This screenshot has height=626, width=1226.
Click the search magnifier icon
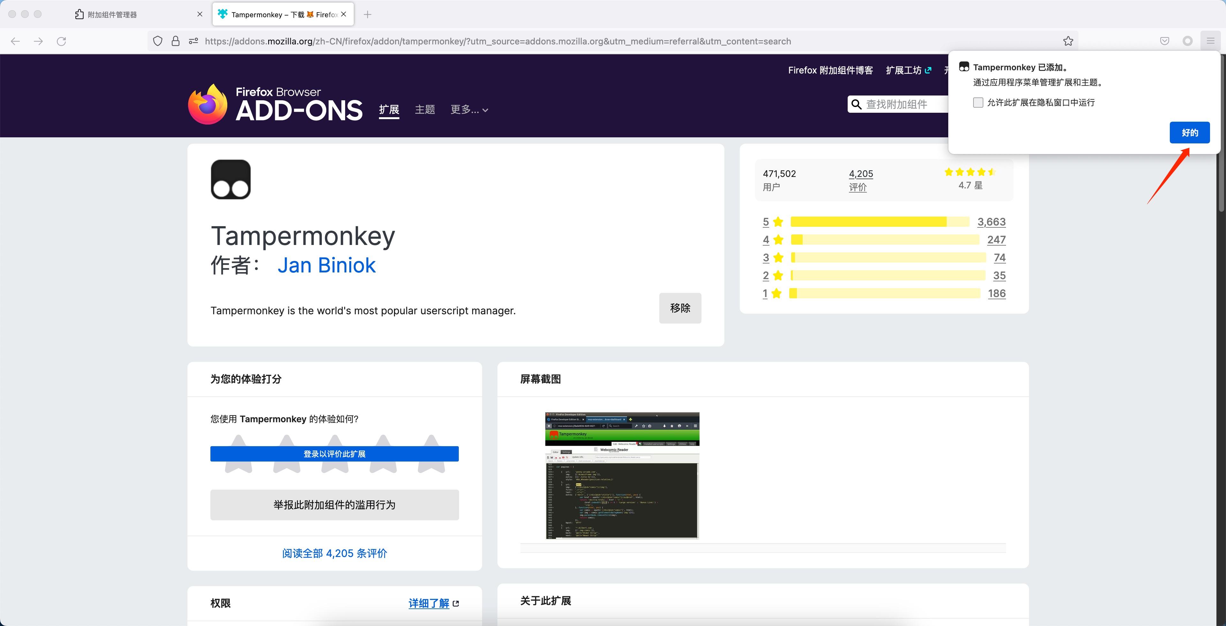856,104
